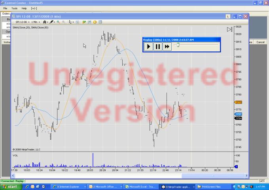This screenshot has height=190, width=269.
Task: Click the Windows start button
Action: (x=11, y=186)
